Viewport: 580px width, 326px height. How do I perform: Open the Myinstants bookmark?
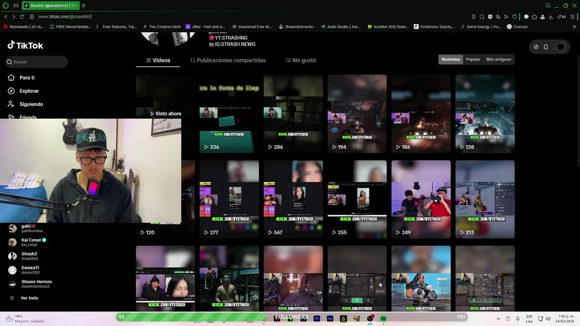(24, 27)
